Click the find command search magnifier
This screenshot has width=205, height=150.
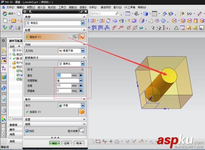coord(117,14)
